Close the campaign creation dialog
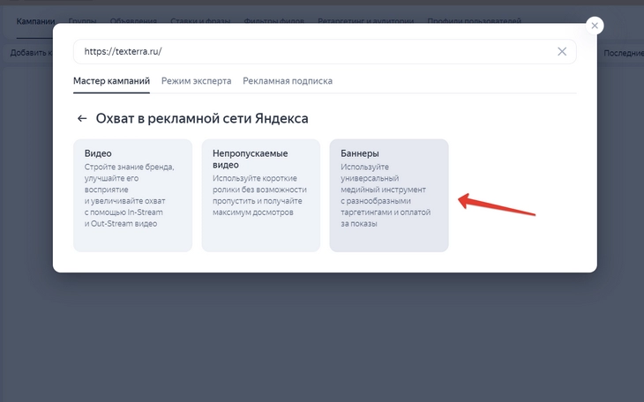The height and width of the screenshot is (402, 644). tap(595, 26)
